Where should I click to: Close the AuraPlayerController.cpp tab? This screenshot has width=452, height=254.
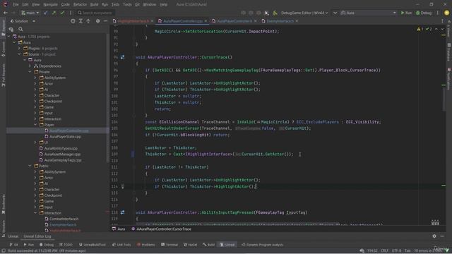[206, 21]
